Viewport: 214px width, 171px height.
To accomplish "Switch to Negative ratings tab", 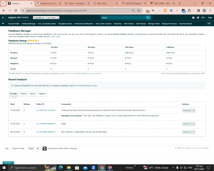I will tap(42, 94).
